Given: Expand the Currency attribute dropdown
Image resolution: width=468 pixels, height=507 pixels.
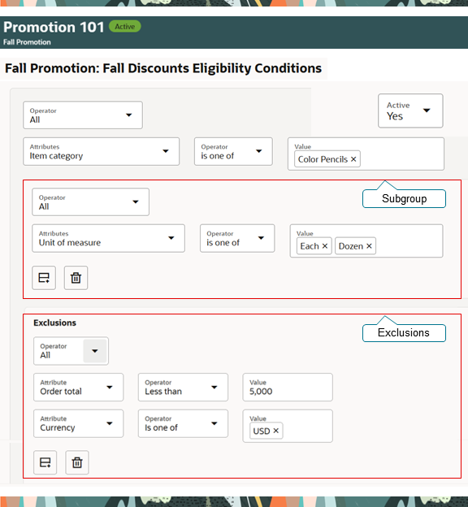Looking at the screenshot, I should pyautogui.click(x=79, y=423).
